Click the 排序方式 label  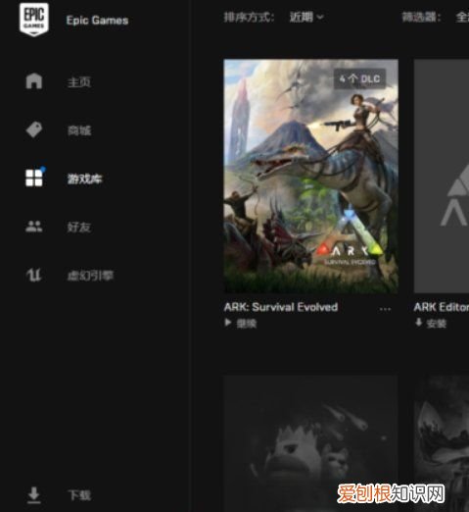(x=249, y=17)
